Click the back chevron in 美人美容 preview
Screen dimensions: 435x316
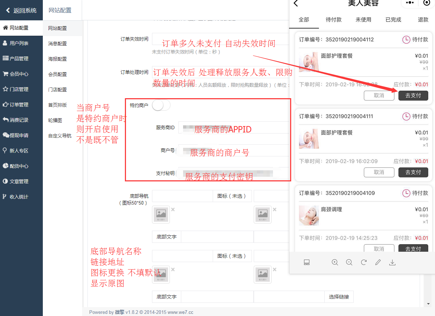[x=295, y=4]
